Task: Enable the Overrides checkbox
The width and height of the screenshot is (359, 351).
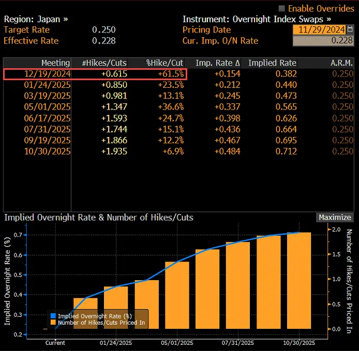Action: point(282,8)
